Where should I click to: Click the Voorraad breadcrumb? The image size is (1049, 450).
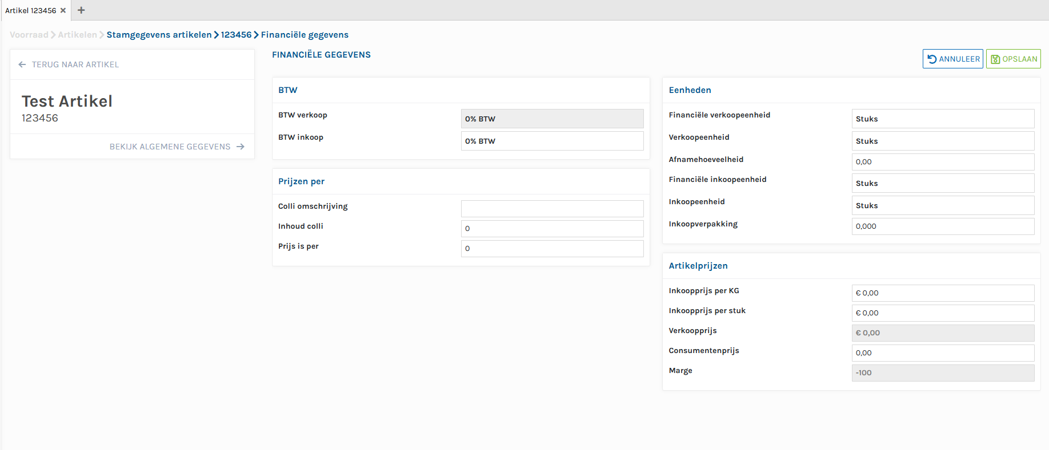[29, 35]
